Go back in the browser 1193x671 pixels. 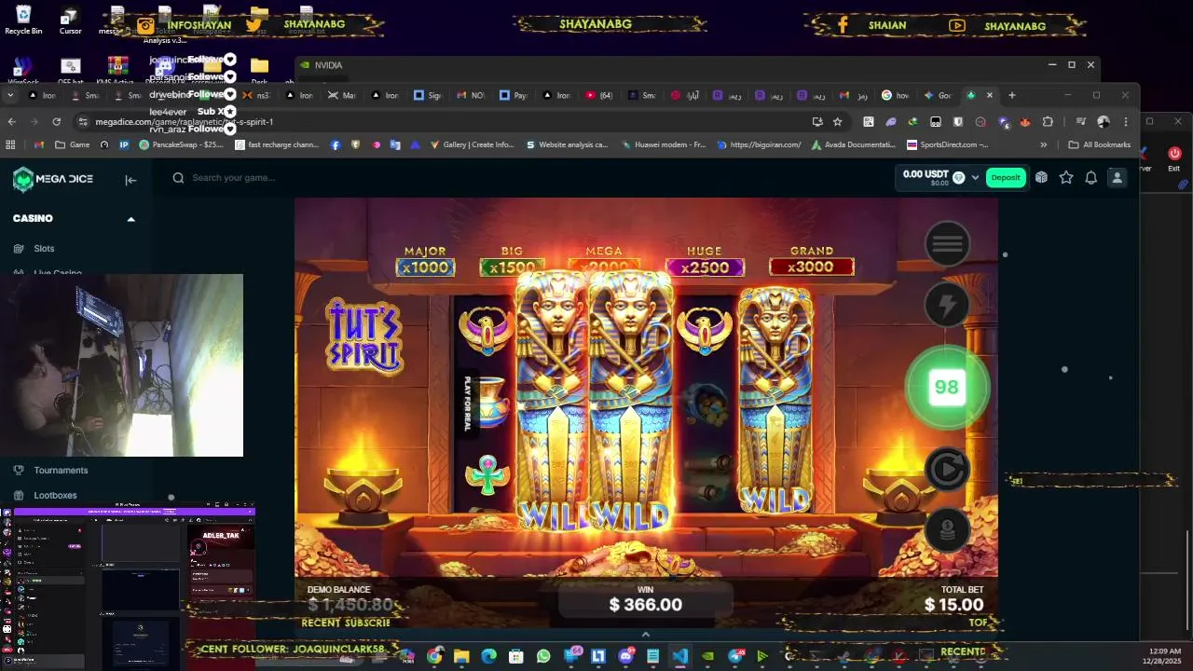(x=11, y=121)
